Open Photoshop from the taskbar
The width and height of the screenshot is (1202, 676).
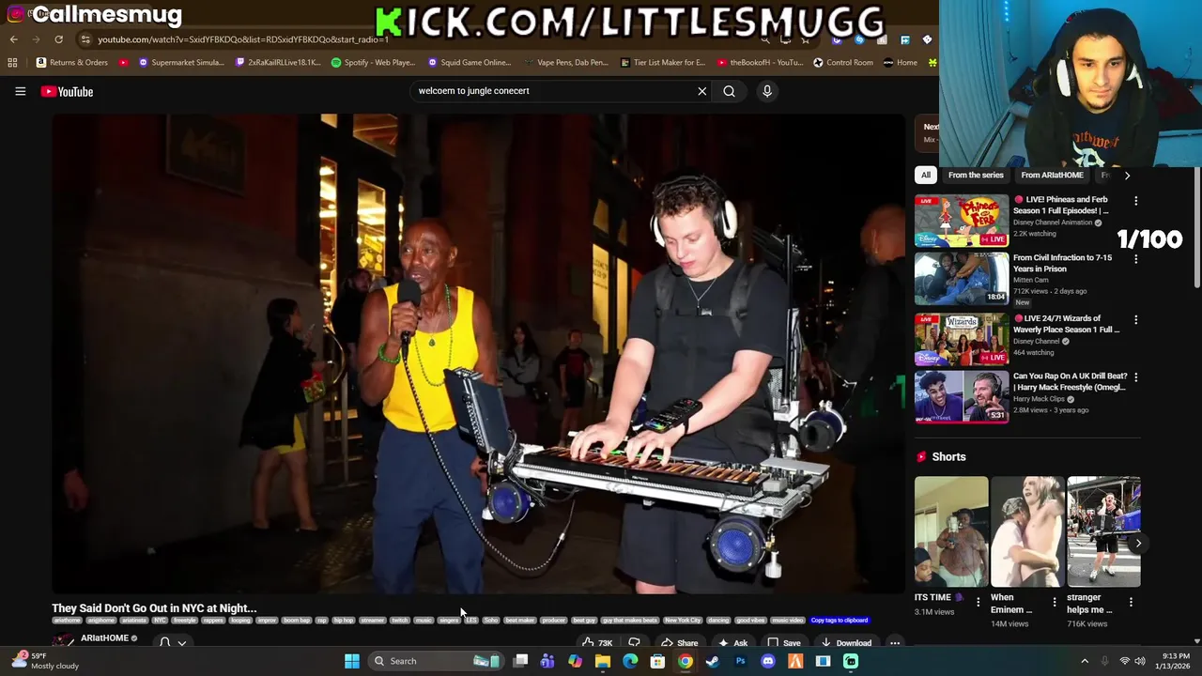740,661
